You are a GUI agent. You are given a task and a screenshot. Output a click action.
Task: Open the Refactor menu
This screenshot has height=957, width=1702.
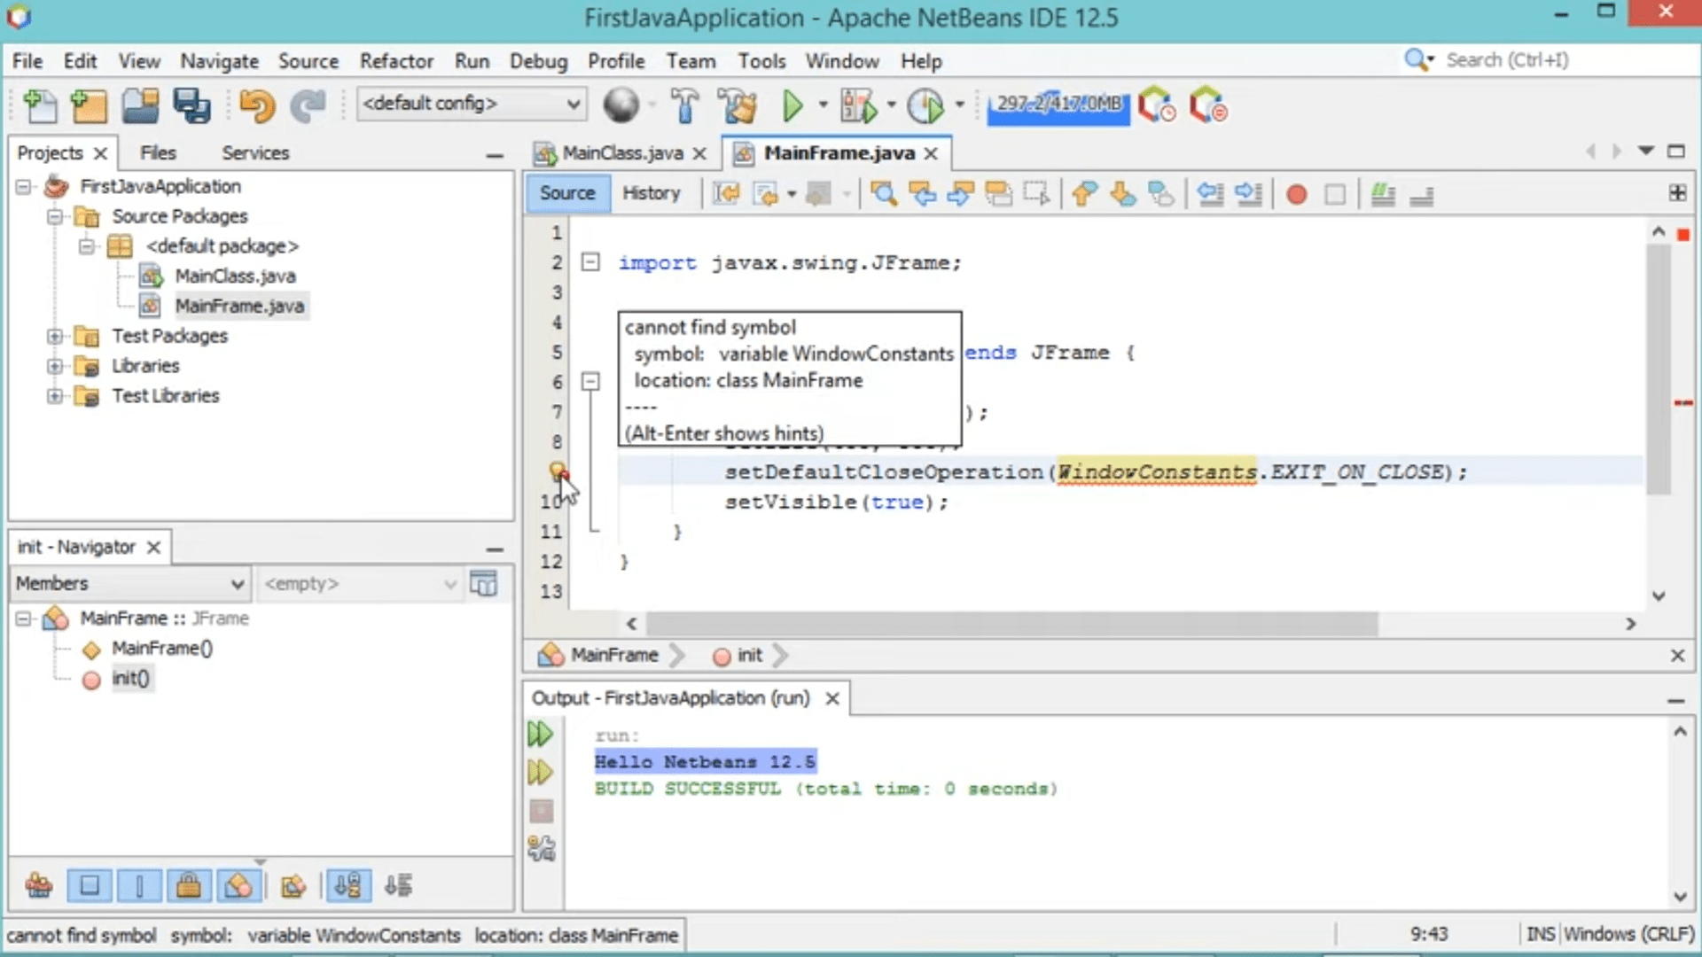(x=395, y=61)
